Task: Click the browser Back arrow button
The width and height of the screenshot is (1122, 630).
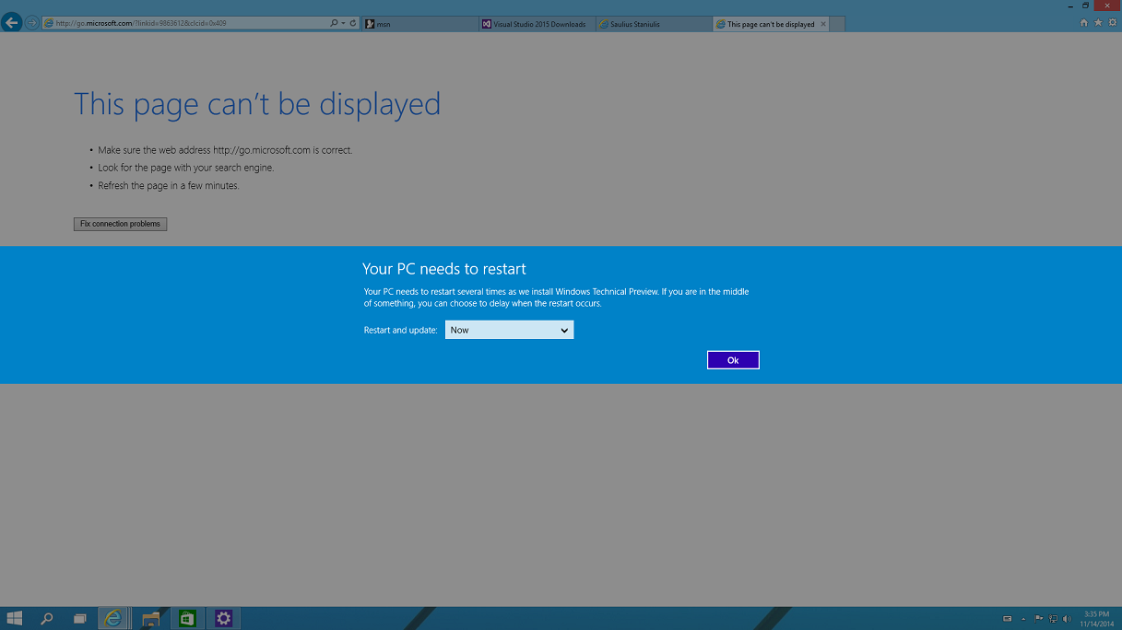Action: (12, 23)
